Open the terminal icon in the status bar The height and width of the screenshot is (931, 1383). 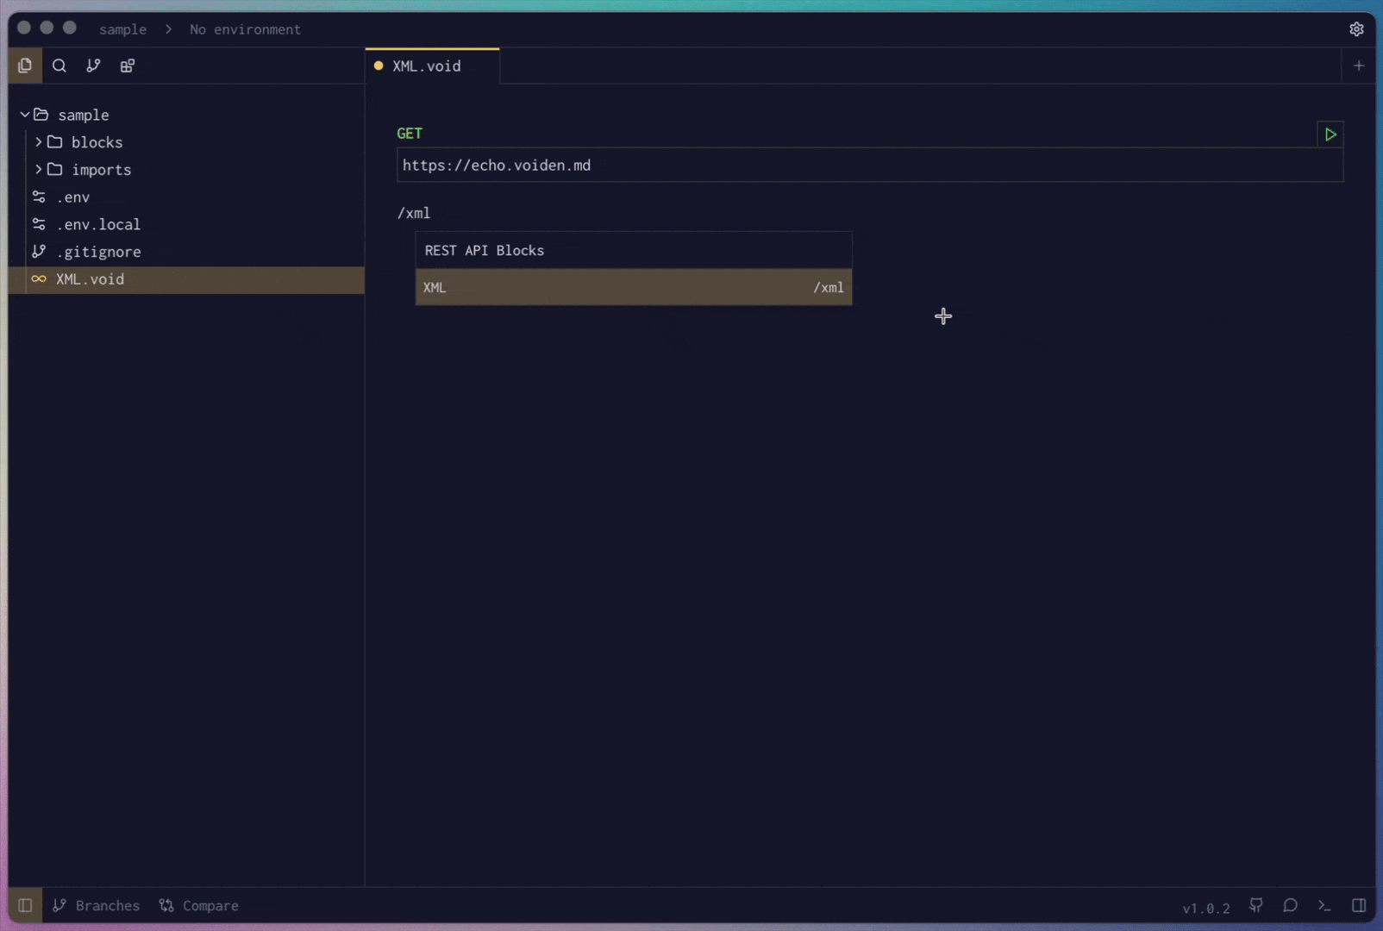1324,905
